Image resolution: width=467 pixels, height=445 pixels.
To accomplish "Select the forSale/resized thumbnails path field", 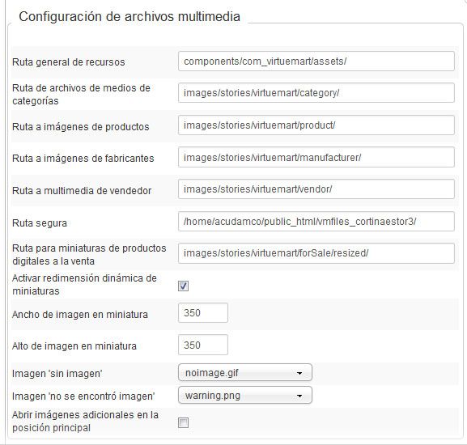I will (316, 253).
